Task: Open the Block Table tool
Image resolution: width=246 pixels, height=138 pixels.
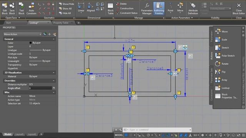Action: pos(110,9)
